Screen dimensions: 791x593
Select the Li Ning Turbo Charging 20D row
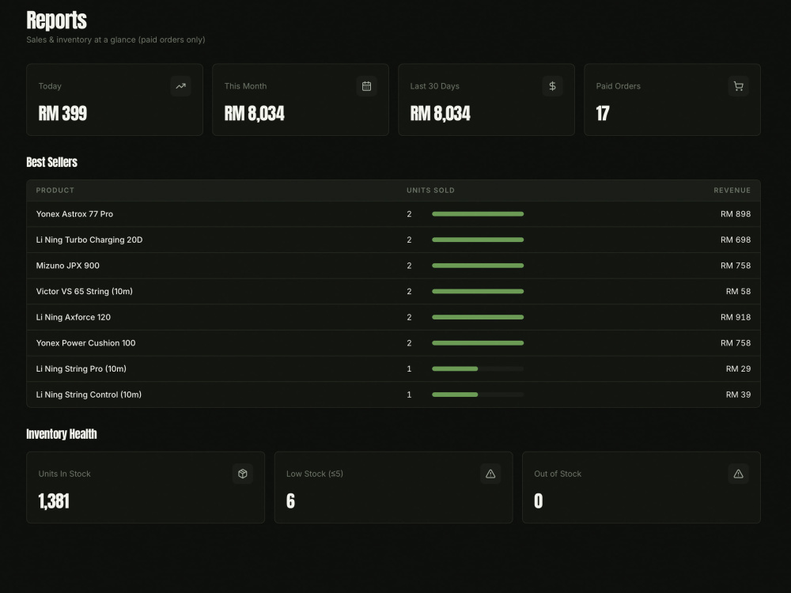tap(393, 240)
